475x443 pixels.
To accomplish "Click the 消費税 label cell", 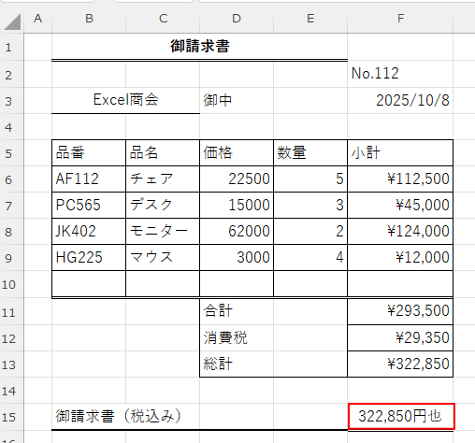I will pyautogui.click(x=237, y=338).
